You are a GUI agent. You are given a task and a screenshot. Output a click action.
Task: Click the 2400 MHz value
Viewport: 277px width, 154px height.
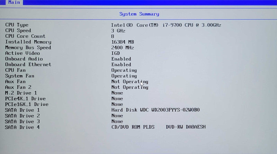pos(123,48)
